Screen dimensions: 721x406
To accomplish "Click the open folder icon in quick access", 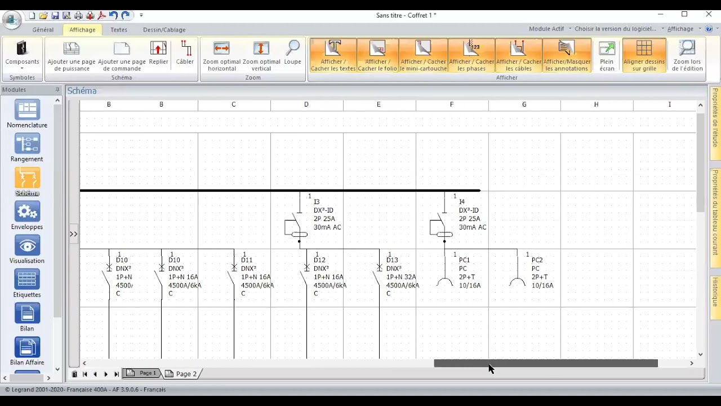I will [43, 15].
